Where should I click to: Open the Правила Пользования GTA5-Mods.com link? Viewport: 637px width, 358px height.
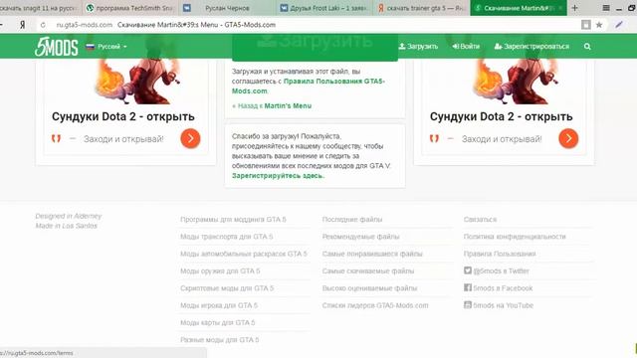pos(309,87)
